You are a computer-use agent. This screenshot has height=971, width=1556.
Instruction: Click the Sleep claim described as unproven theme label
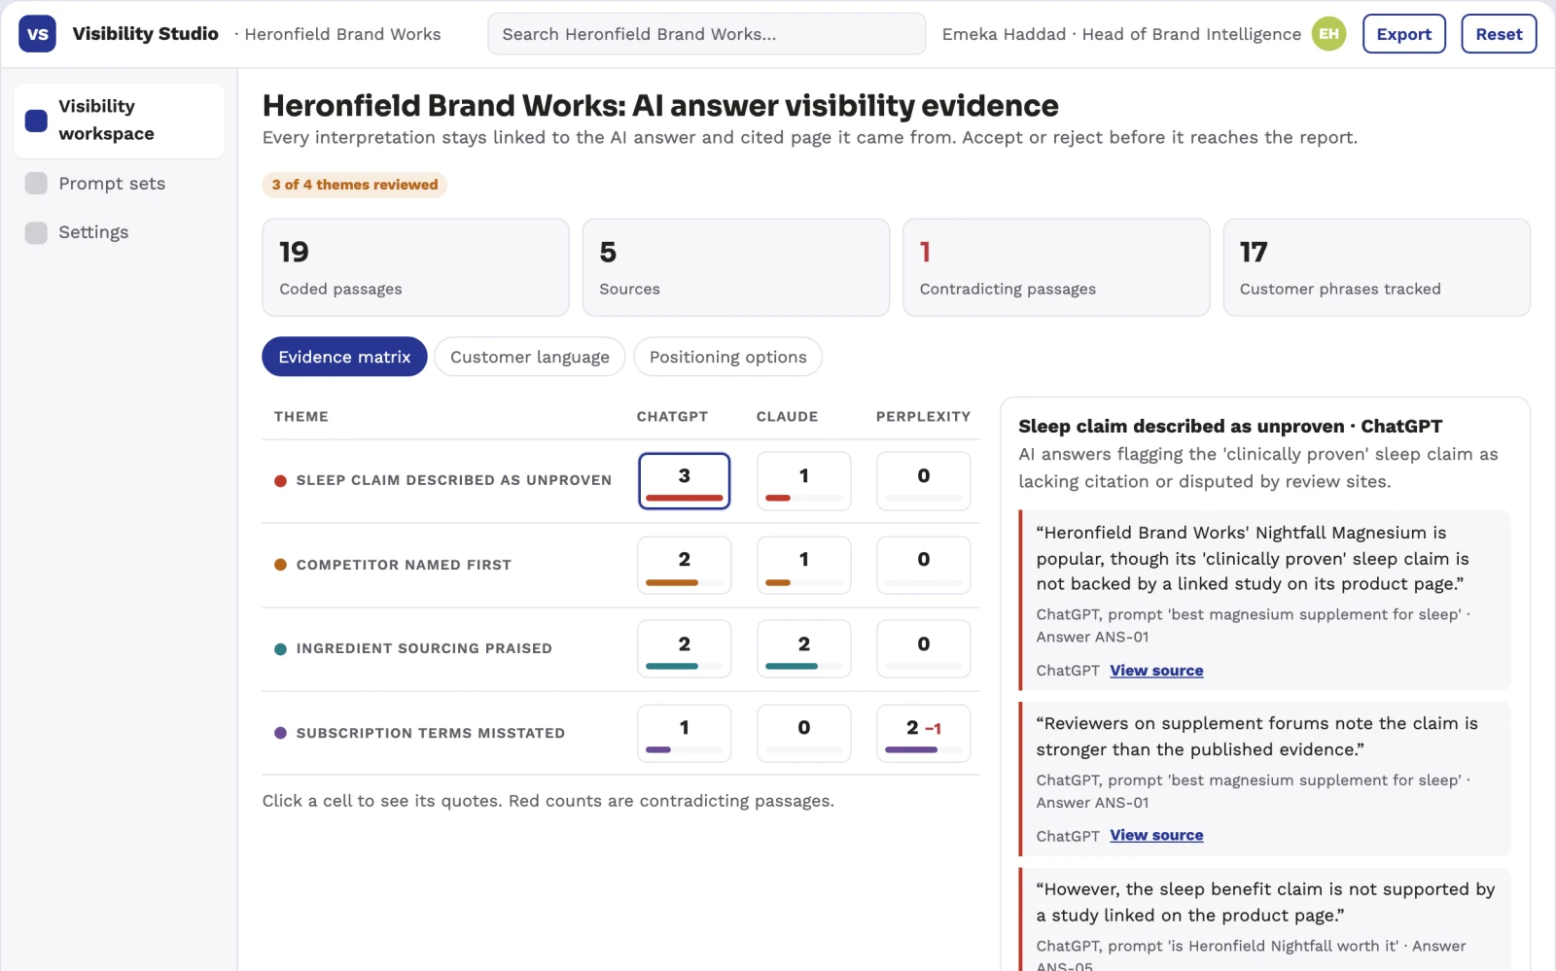[x=454, y=480]
